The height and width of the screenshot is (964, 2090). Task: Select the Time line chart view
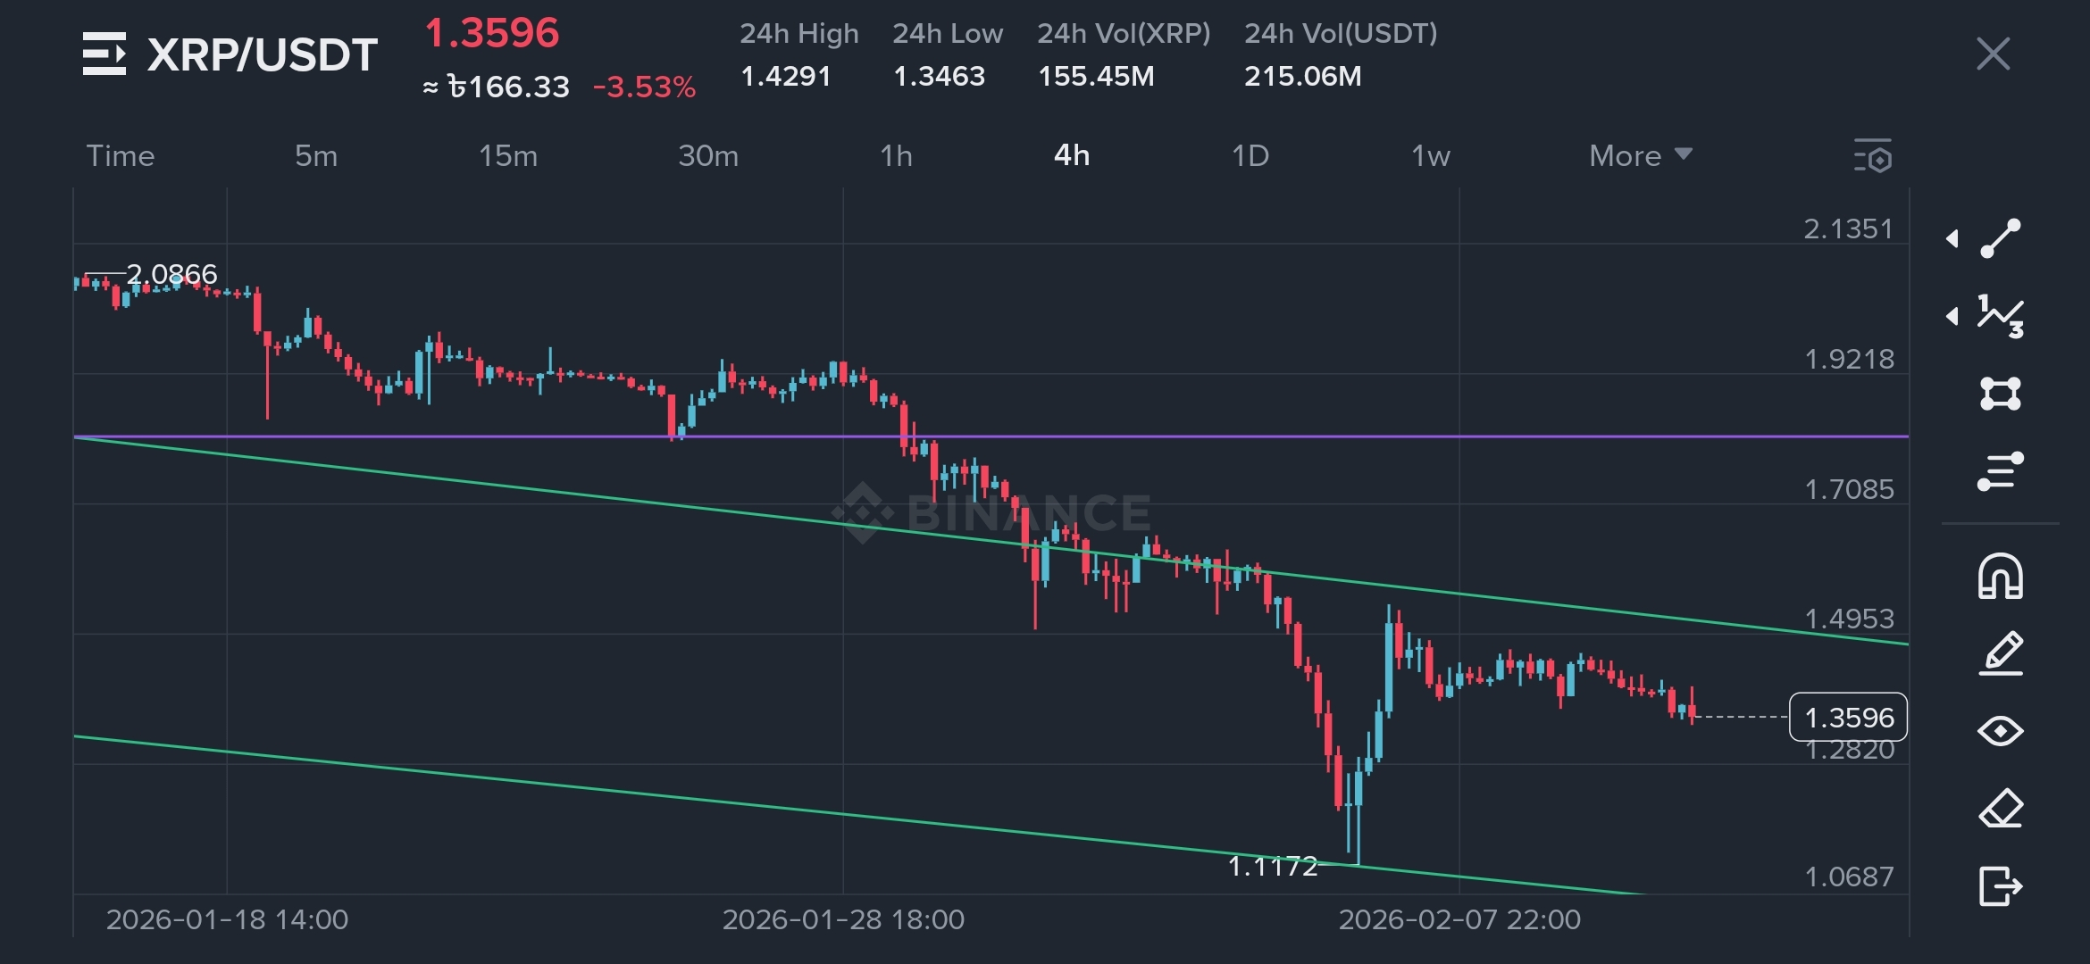pos(121,156)
